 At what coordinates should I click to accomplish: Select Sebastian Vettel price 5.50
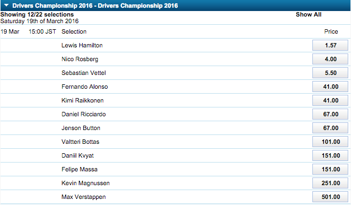(330, 73)
